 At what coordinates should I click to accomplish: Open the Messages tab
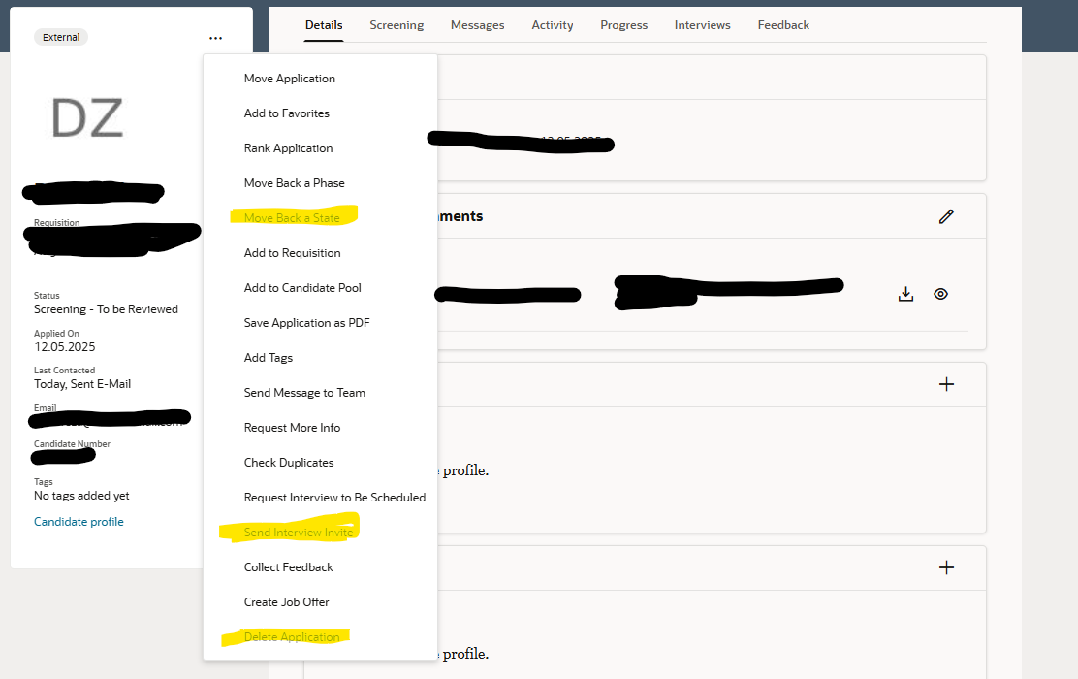click(477, 25)
